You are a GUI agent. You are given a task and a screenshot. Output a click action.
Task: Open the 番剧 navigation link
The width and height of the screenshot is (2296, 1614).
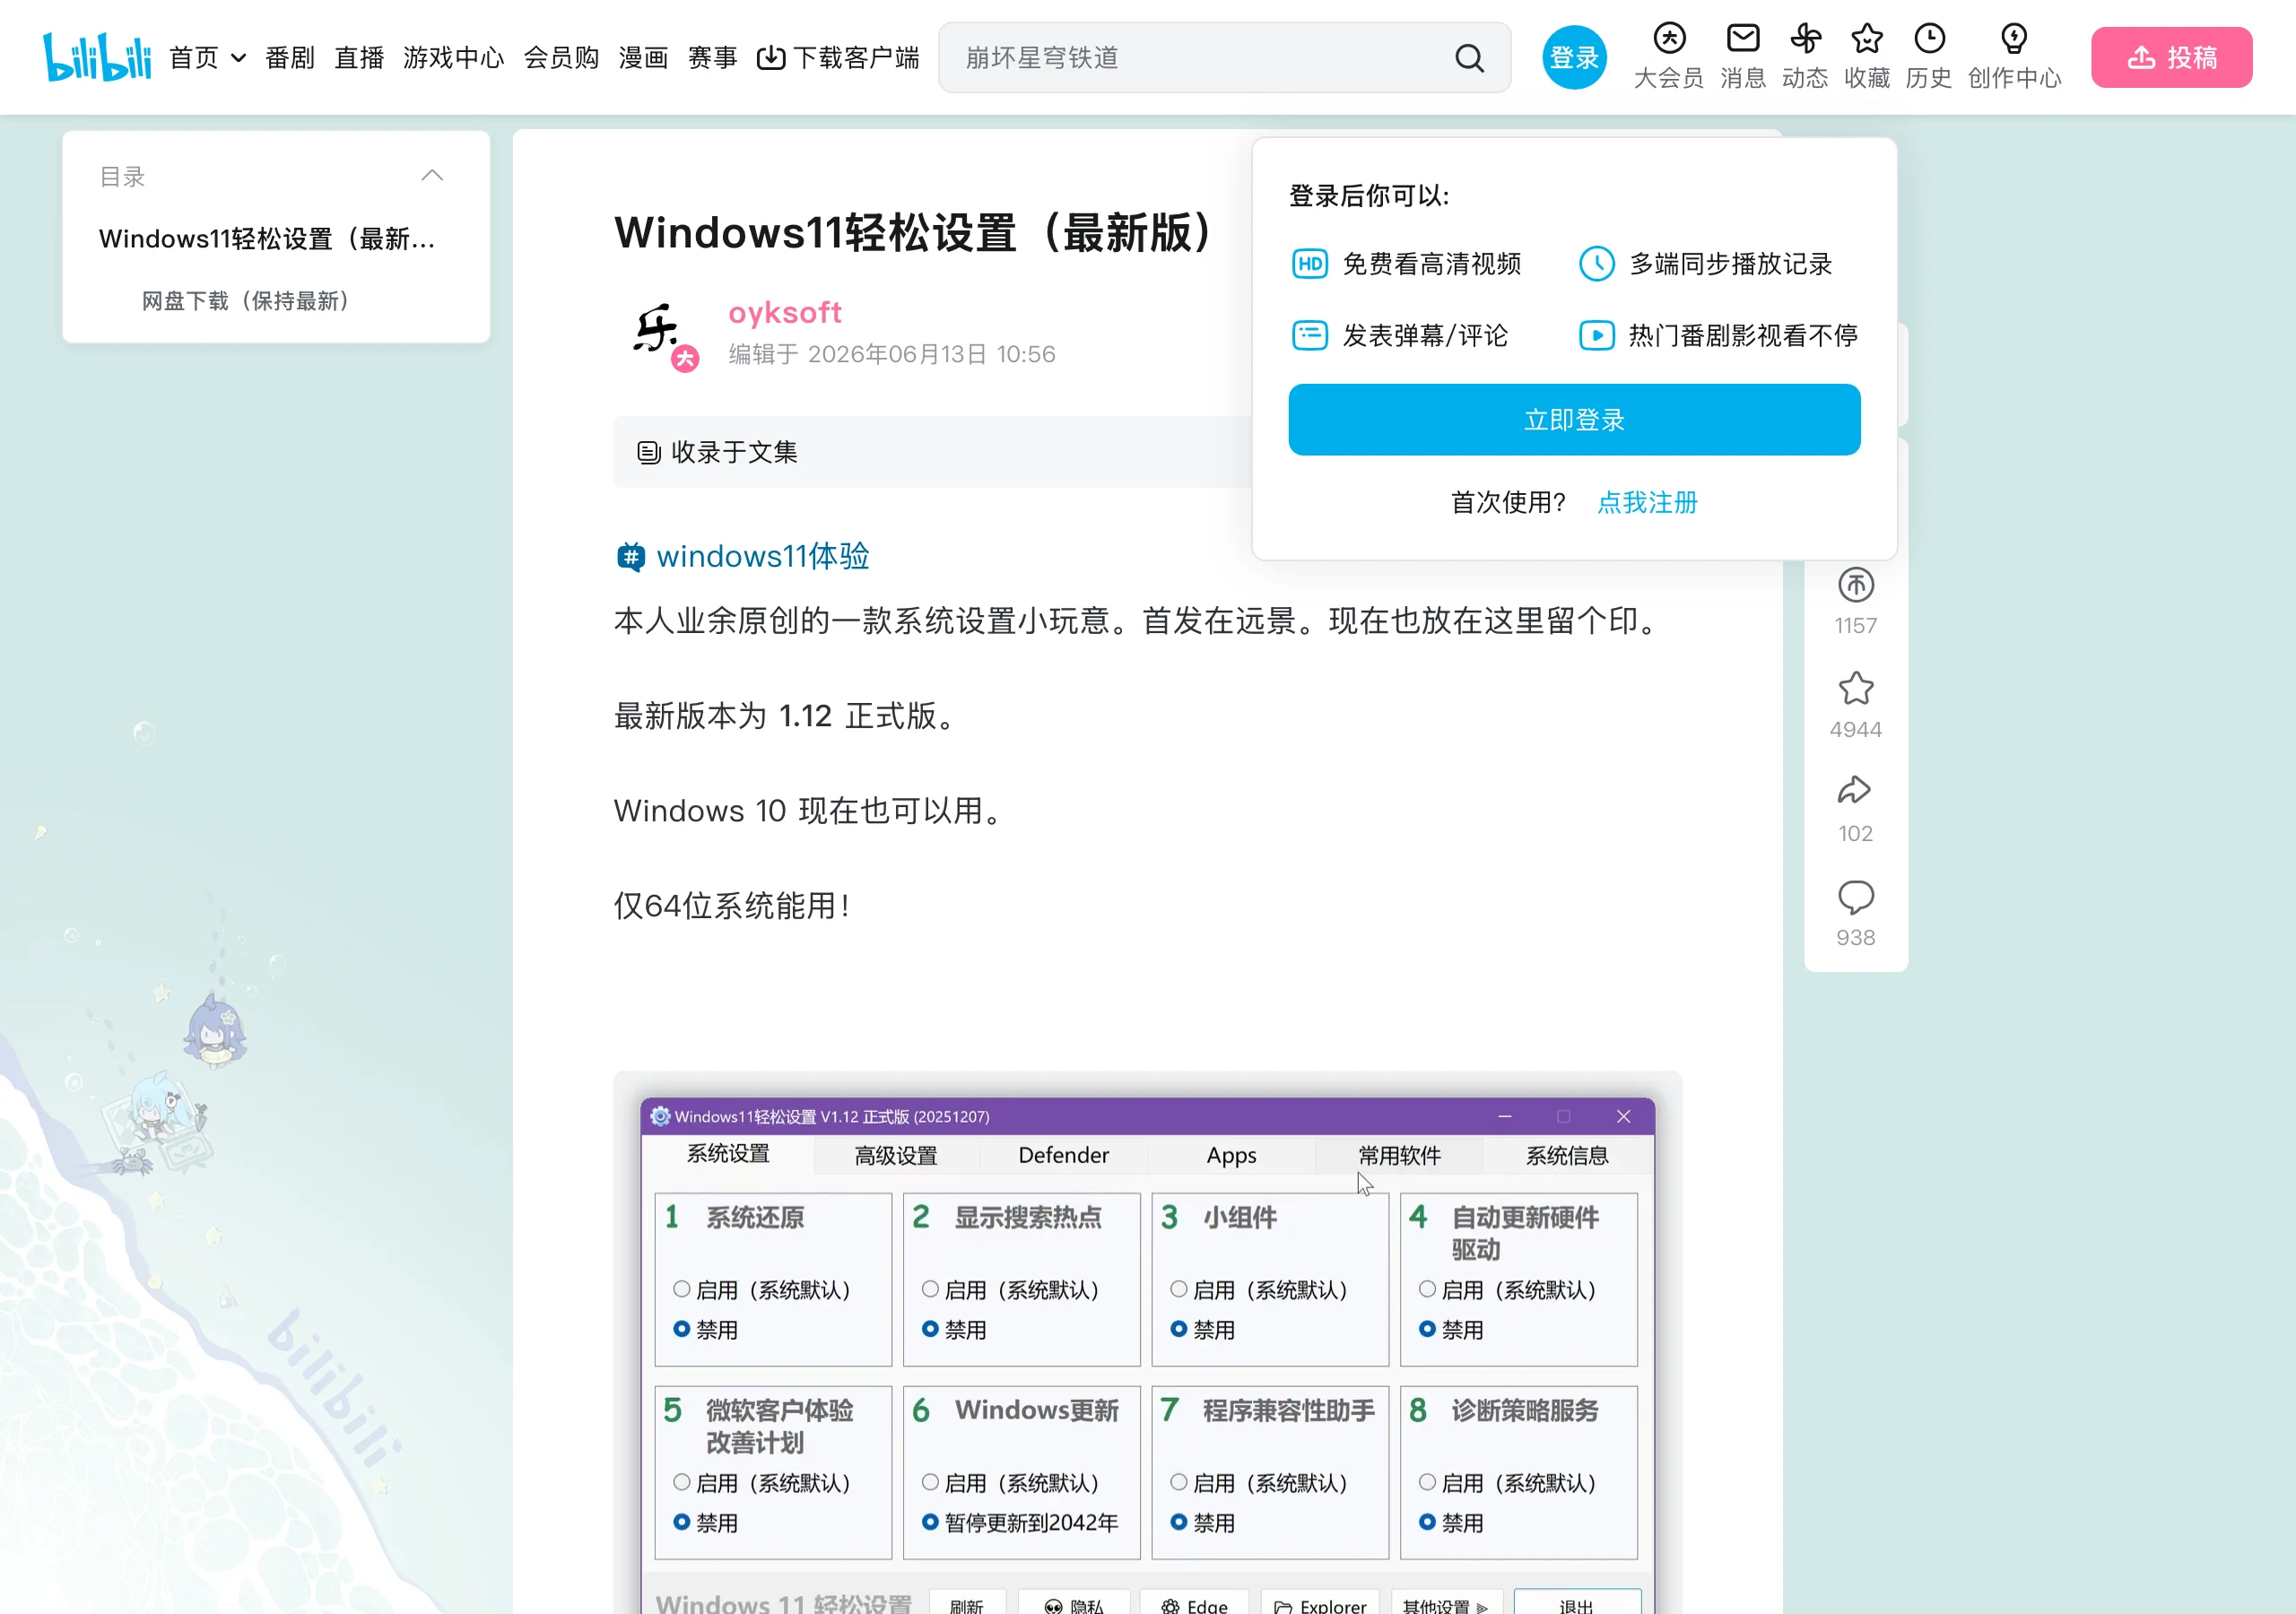point(290,58)
